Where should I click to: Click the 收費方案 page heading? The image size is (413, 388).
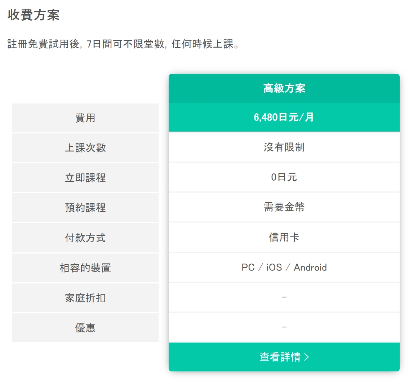click(34, 15)
